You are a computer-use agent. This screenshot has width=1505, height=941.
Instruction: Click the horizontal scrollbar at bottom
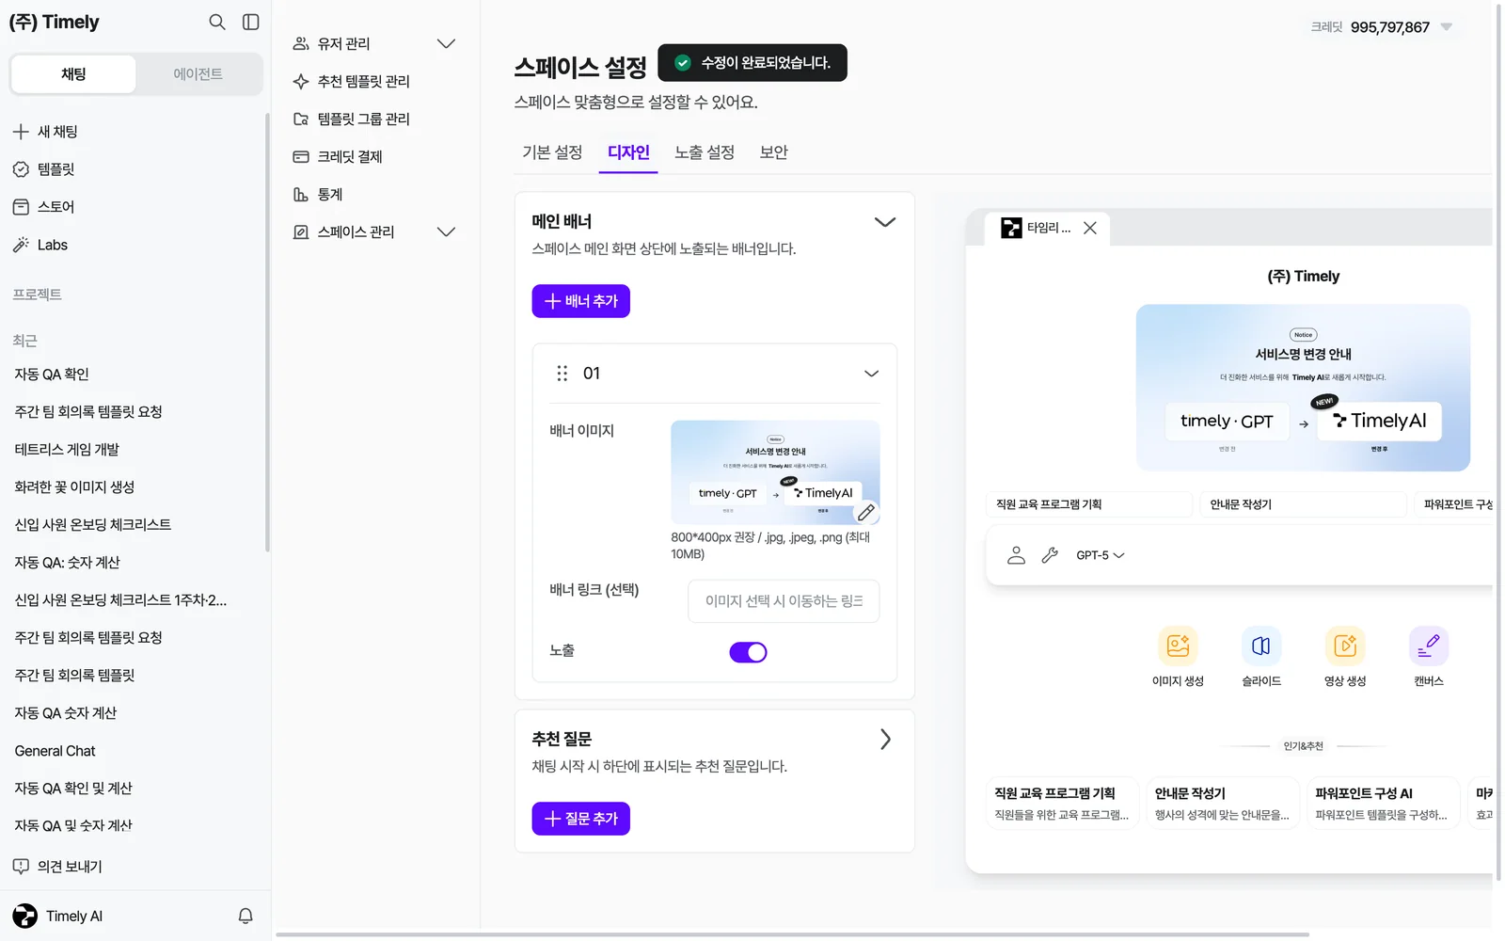point(792,934)
